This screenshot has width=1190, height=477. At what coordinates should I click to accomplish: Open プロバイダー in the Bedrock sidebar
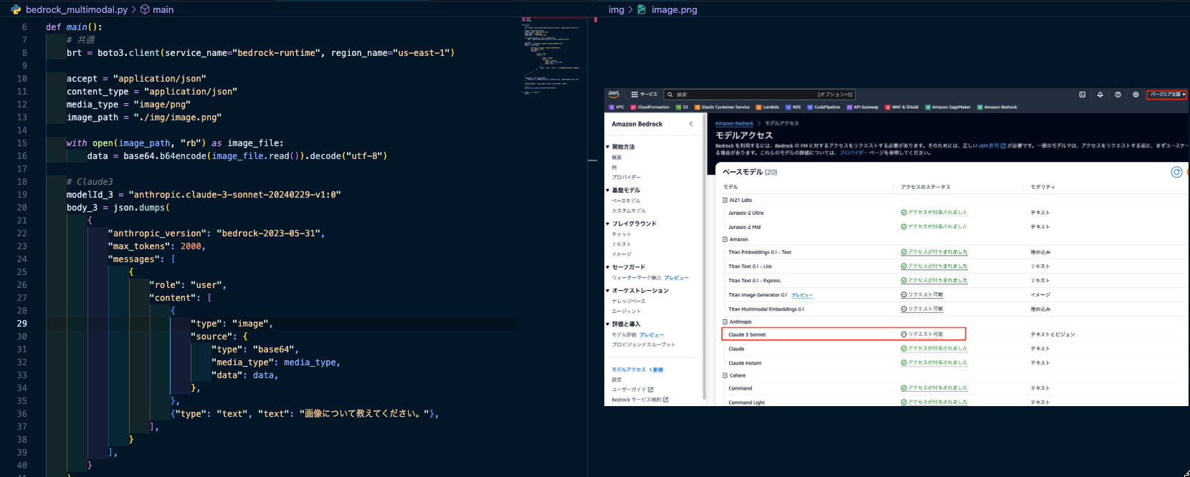pos(627,178)
